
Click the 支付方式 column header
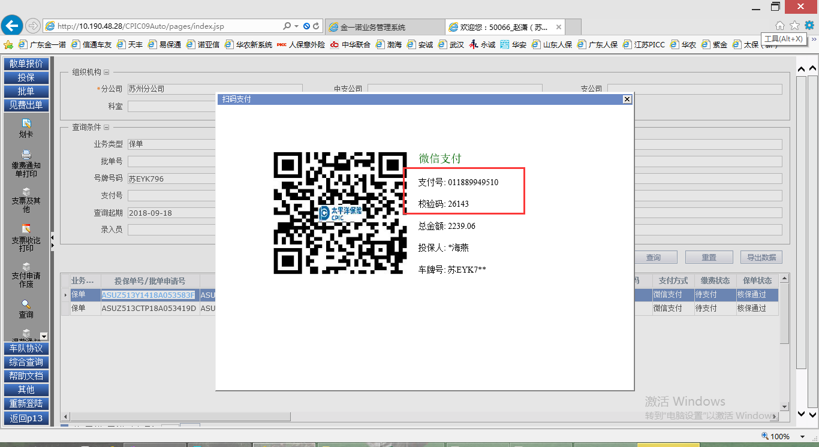[673, 280]
